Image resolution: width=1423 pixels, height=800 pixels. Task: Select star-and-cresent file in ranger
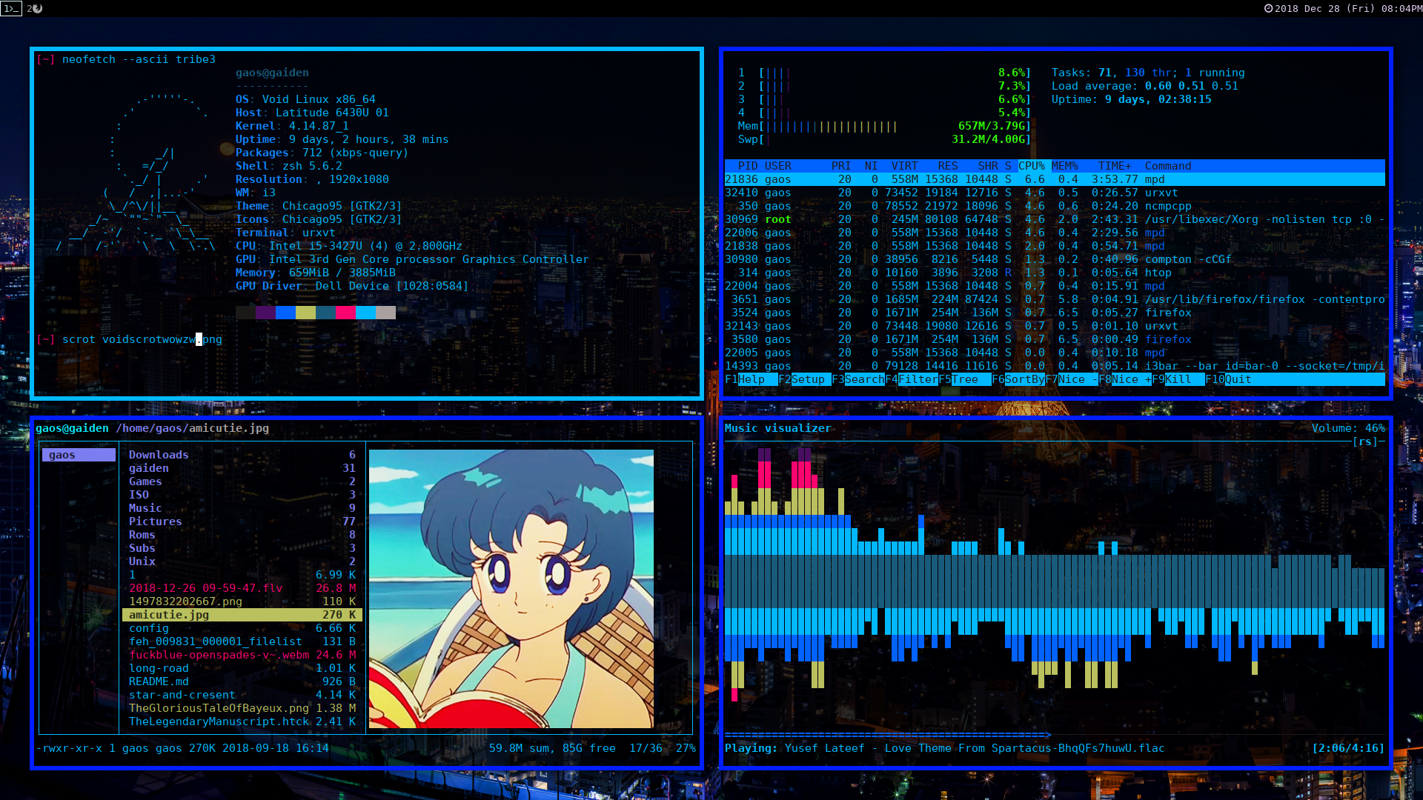coord(242,695)
